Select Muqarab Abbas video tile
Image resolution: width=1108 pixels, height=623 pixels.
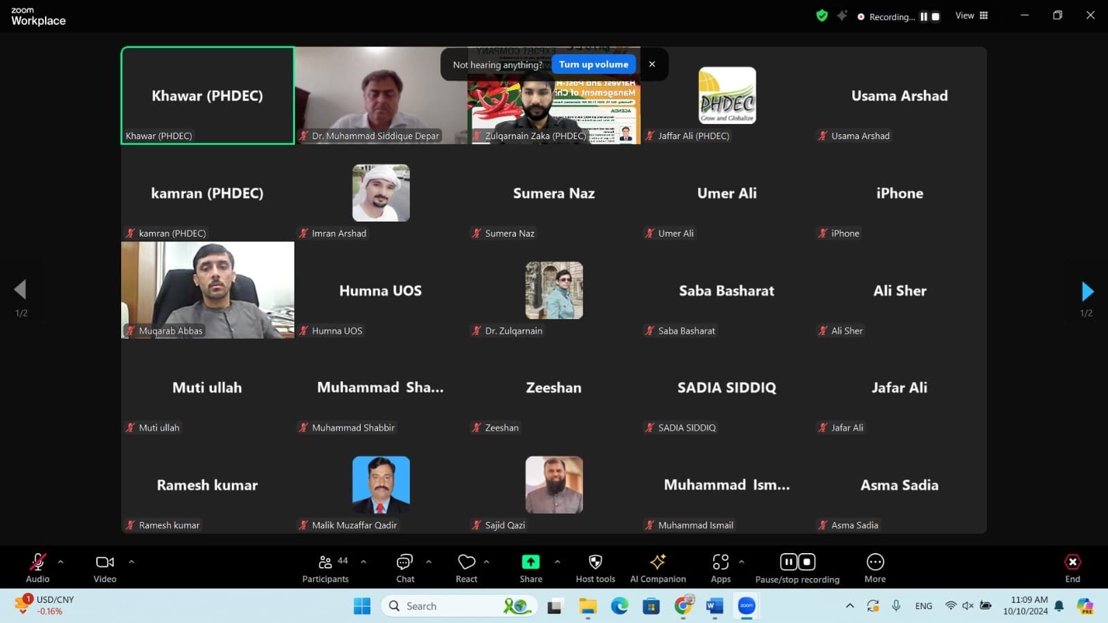(208, 290)
